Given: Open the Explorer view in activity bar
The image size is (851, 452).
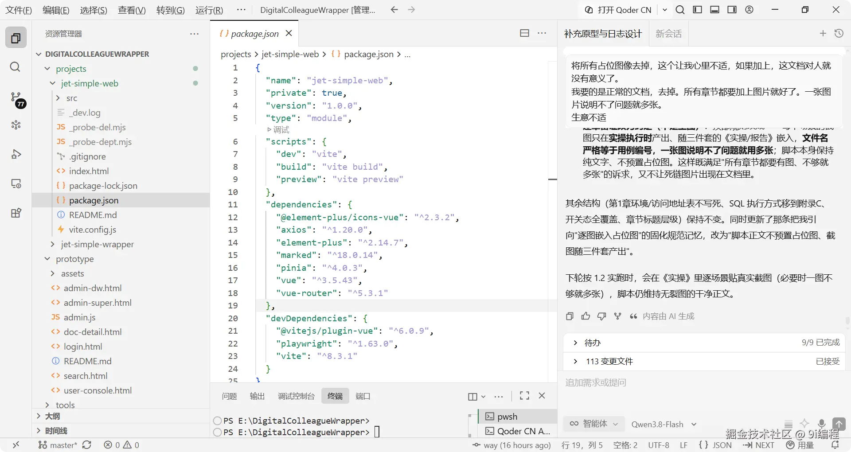Looking at the screenshot, I should pos(16,38).
